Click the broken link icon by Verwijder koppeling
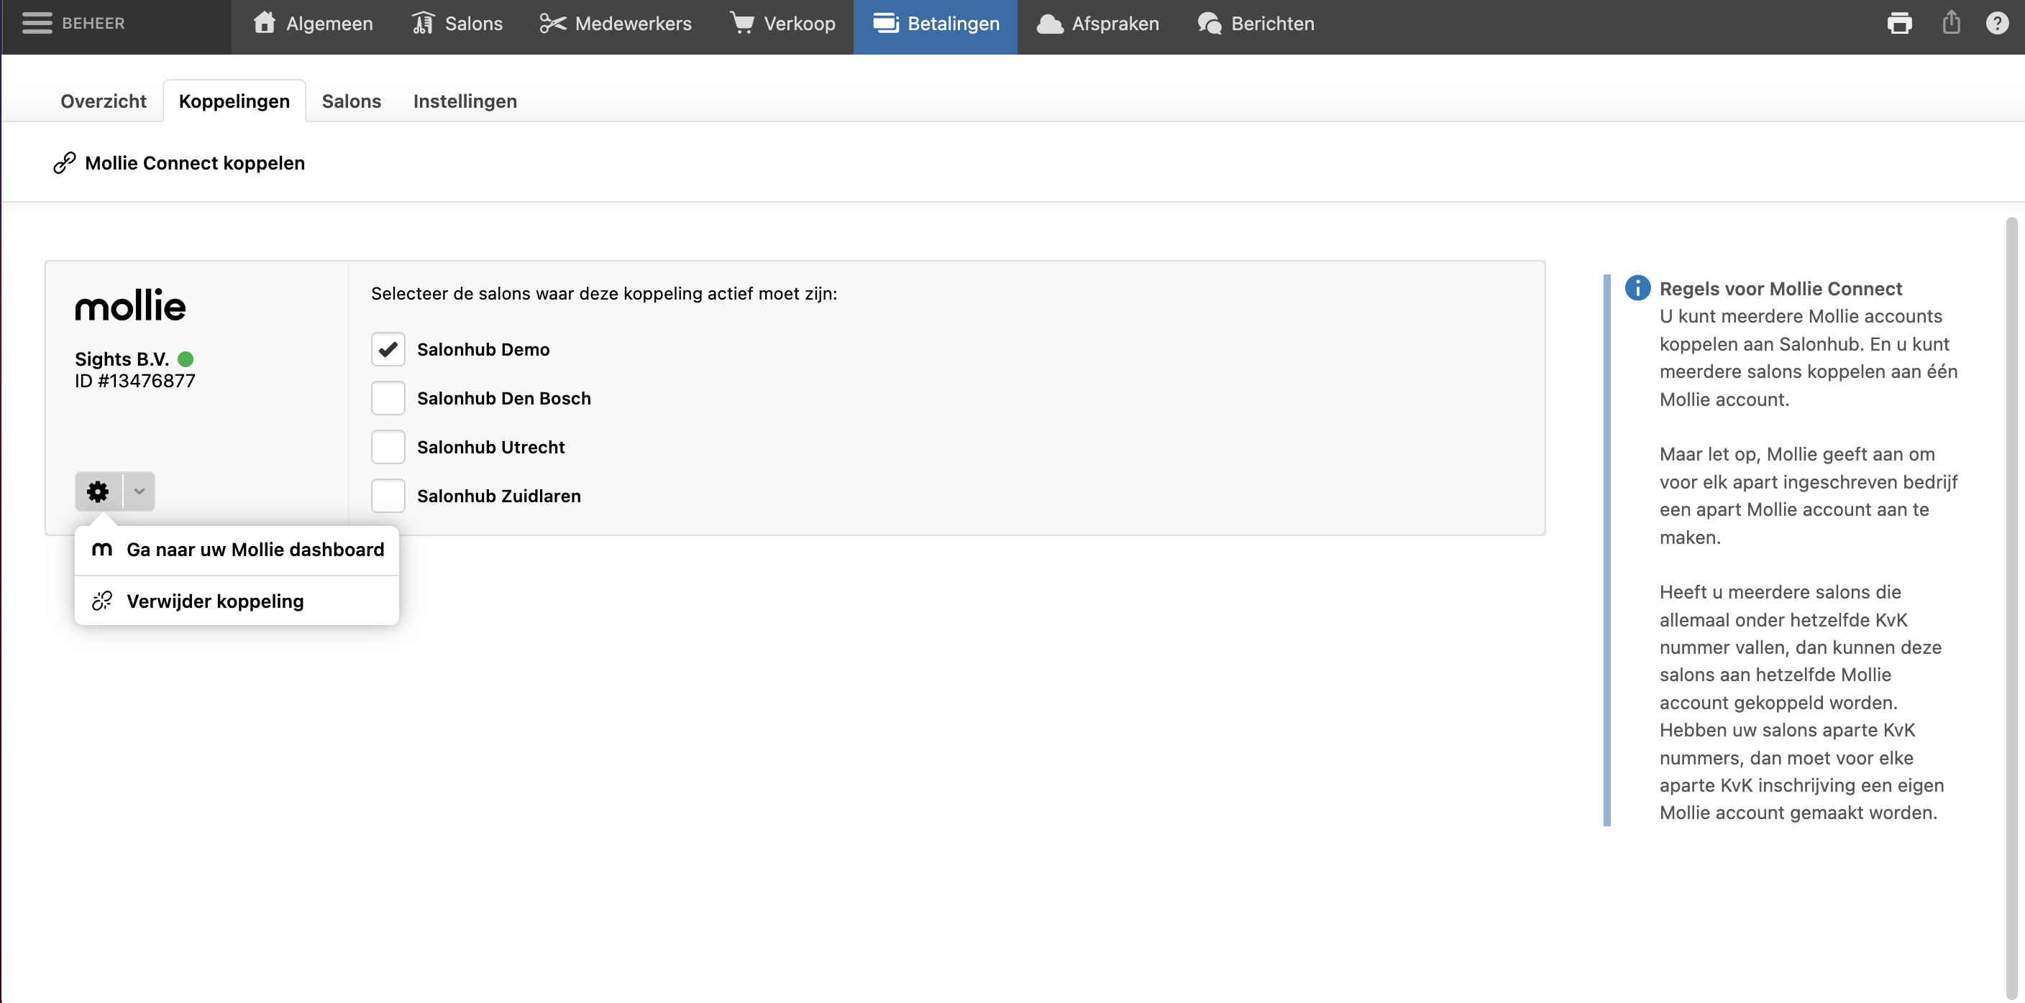 pyautogui.click(x=102, y=601)
